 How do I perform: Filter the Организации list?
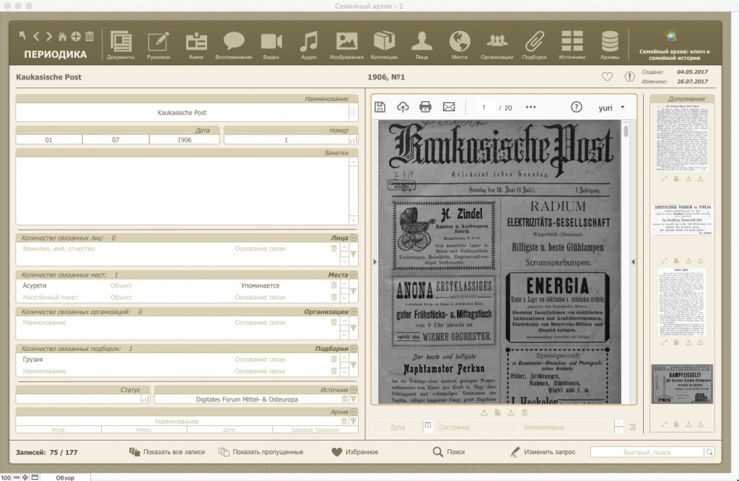click(354, 328)
